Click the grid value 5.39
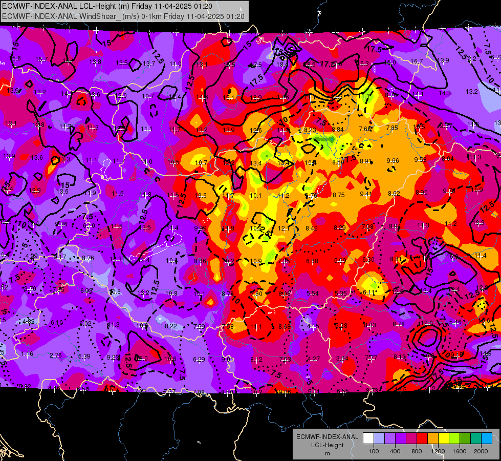The image size is (501, 461). click(x=84, y=356)
